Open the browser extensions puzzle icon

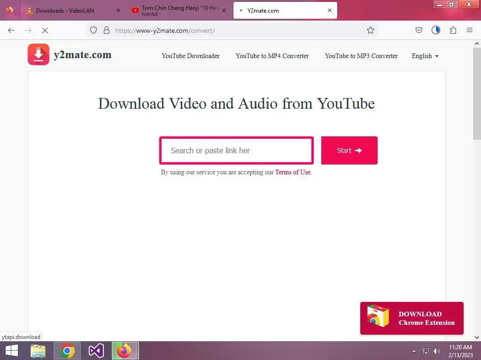tap(453, 30)
